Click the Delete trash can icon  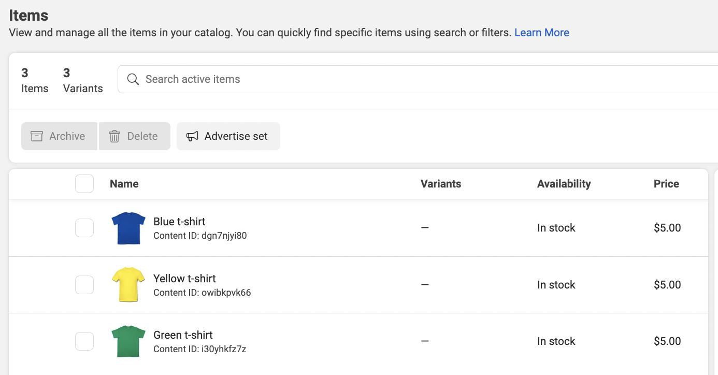pyautogui.click(x=114, y=136)
